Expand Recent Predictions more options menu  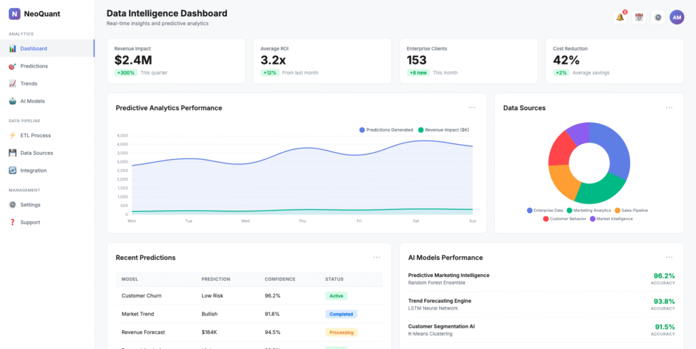click(377, 257)
